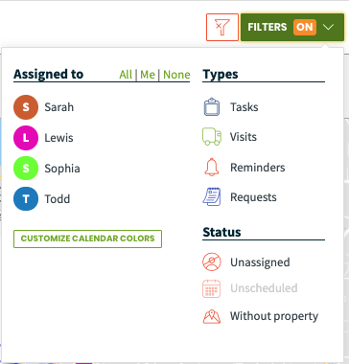Choose None in Assigned to
The height and width of the screenshot is (364, 349).
(176, 75)
